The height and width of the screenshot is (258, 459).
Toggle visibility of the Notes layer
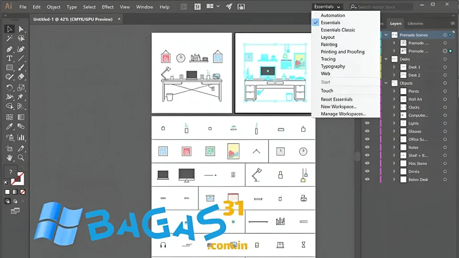(x=367, y=147)
